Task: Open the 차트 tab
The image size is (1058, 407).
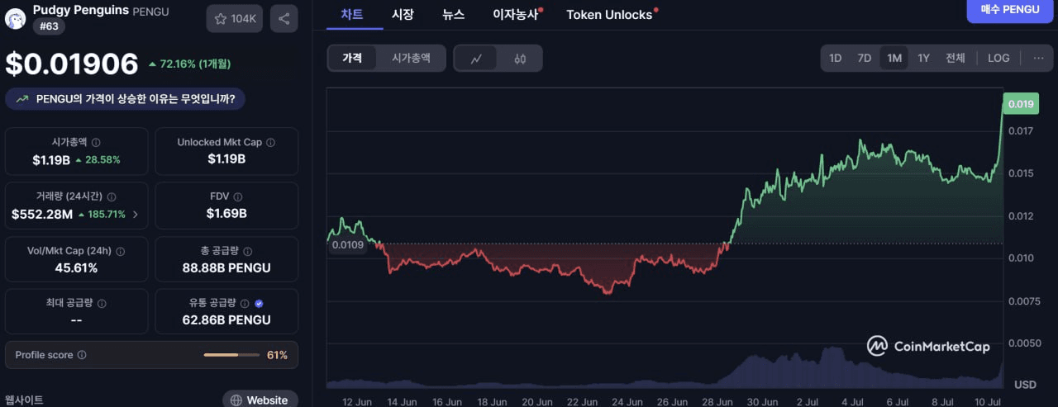Action: pos(352,14)
